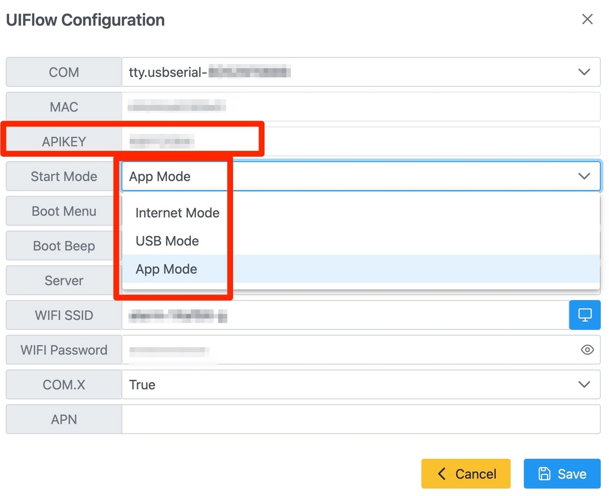The width and height of the screenshot is (609, 496).
Task: Toggle WIFI password visibility eye icon
Action: pos(587,350)
